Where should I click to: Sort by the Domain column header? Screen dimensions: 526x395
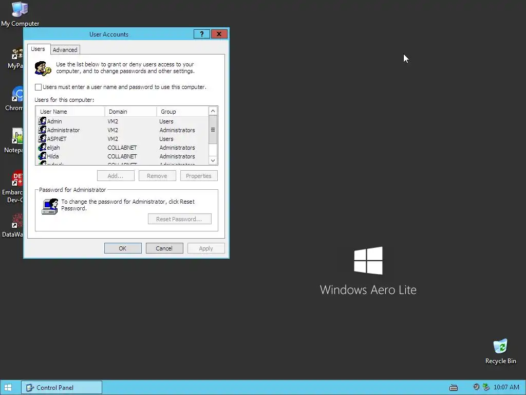[130, 112]
